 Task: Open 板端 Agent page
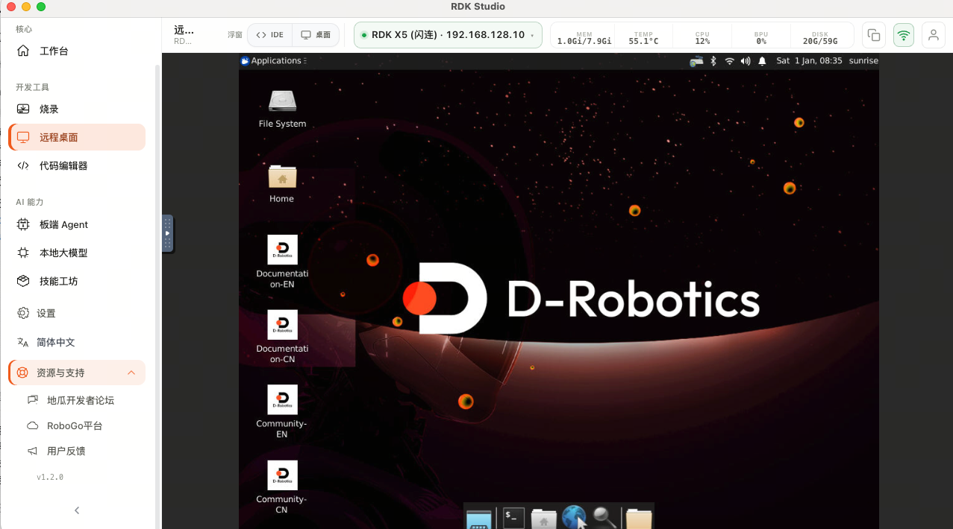pos(77,224)
